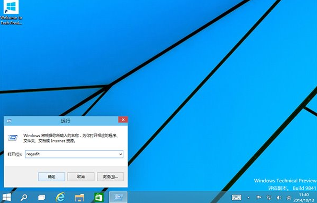This screenshot has width=317, height=203.
Task: Click the regedit text input field
Action: [74, 154]
